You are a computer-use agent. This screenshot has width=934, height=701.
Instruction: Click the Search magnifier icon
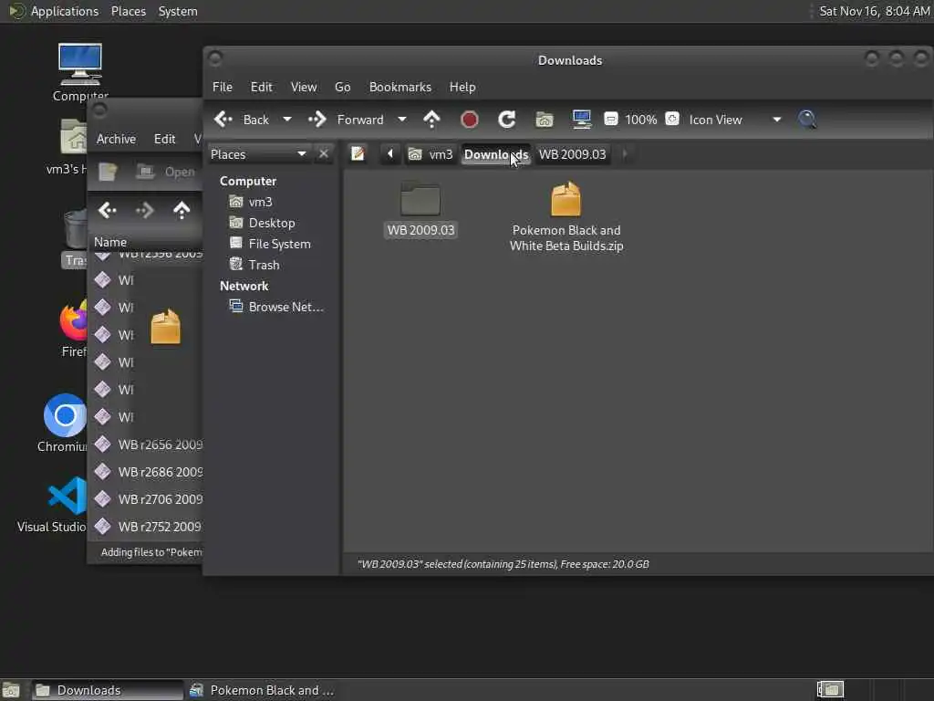pyautogui.click(x=807, y=120)
